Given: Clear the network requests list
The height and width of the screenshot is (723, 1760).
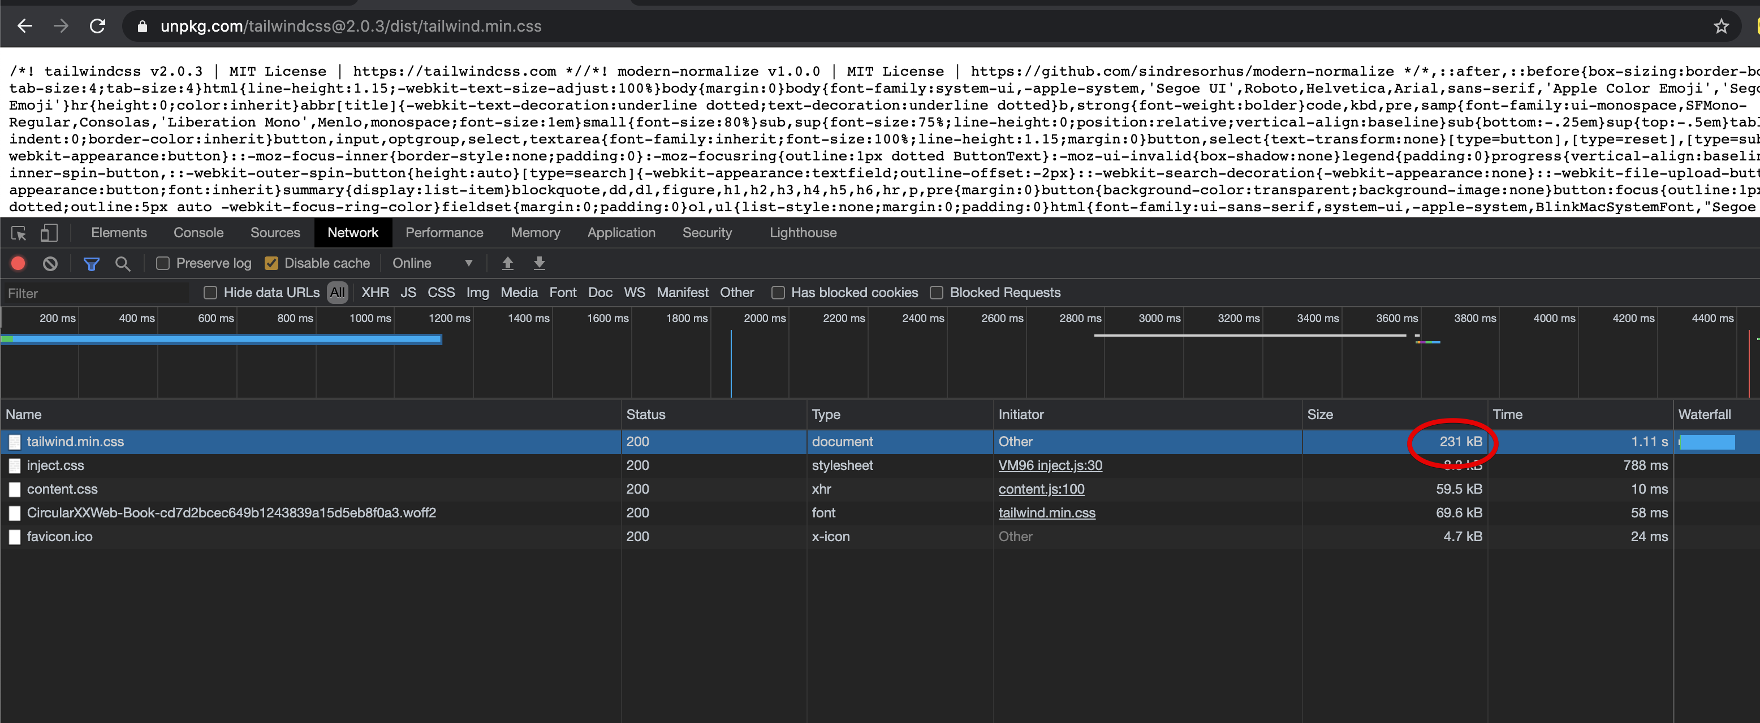Looking at the screenshot, I should pyautogui.click(x=49, y=263).
